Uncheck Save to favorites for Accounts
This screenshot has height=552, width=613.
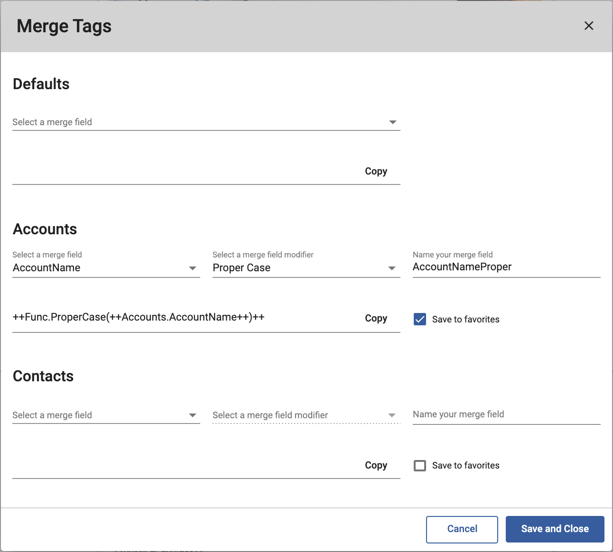419,319
